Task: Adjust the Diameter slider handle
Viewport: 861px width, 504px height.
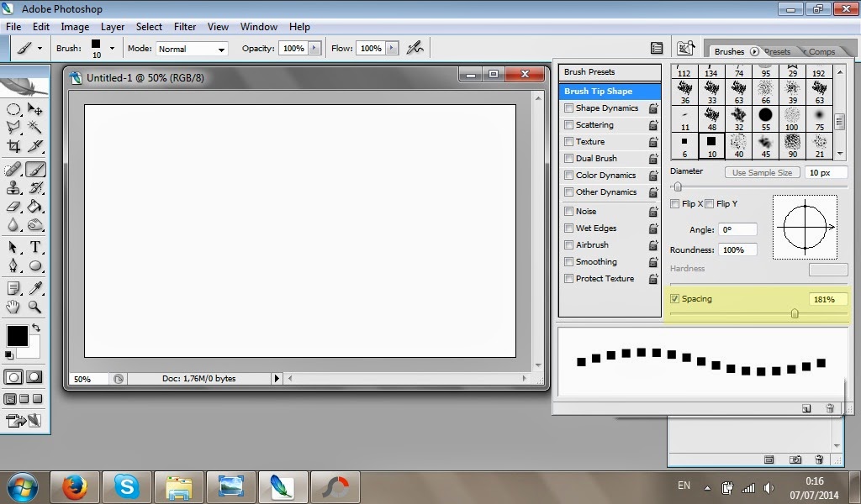Action: (x=678, y=186)
